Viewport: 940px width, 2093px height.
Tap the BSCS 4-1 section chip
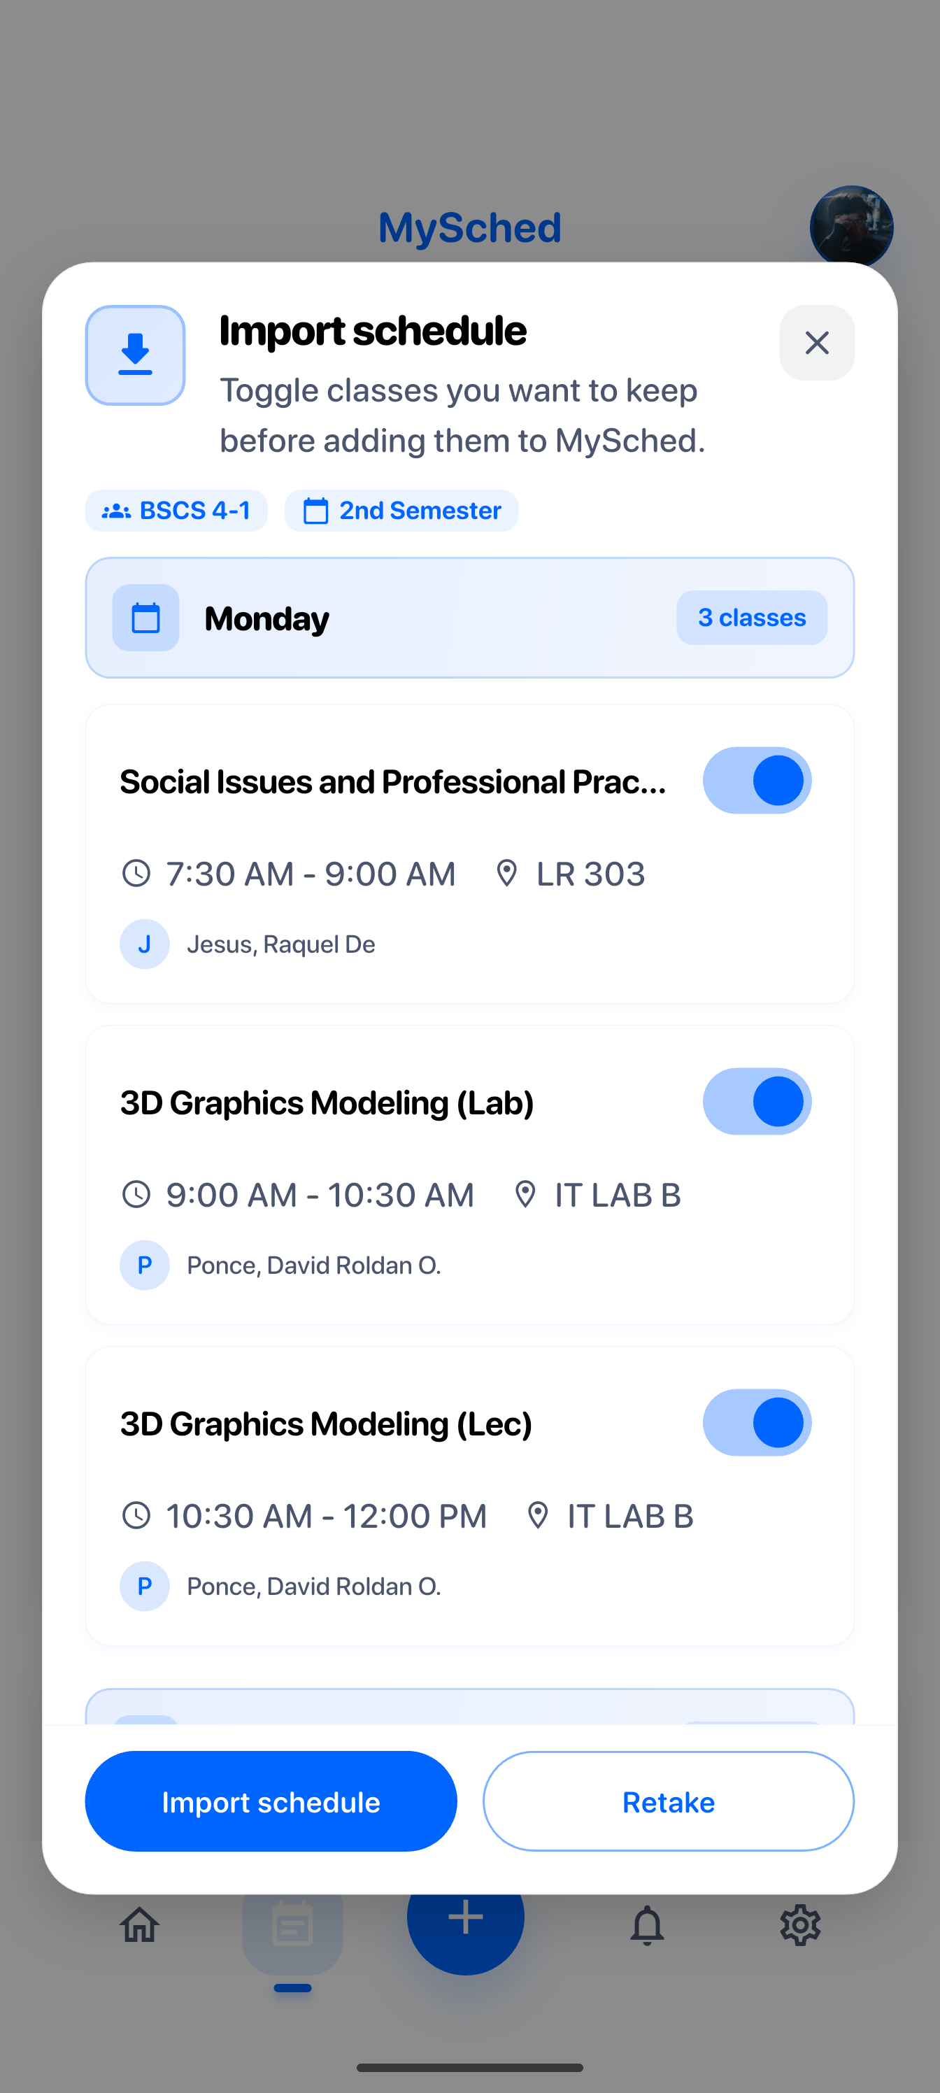176,510
